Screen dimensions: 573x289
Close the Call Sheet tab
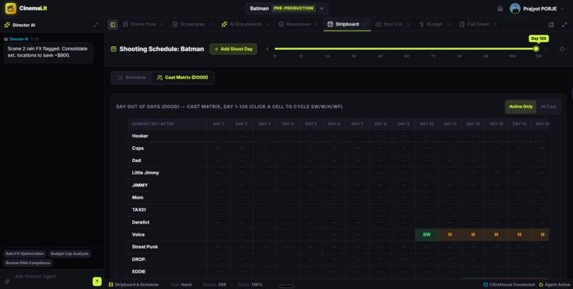[496, 24]
